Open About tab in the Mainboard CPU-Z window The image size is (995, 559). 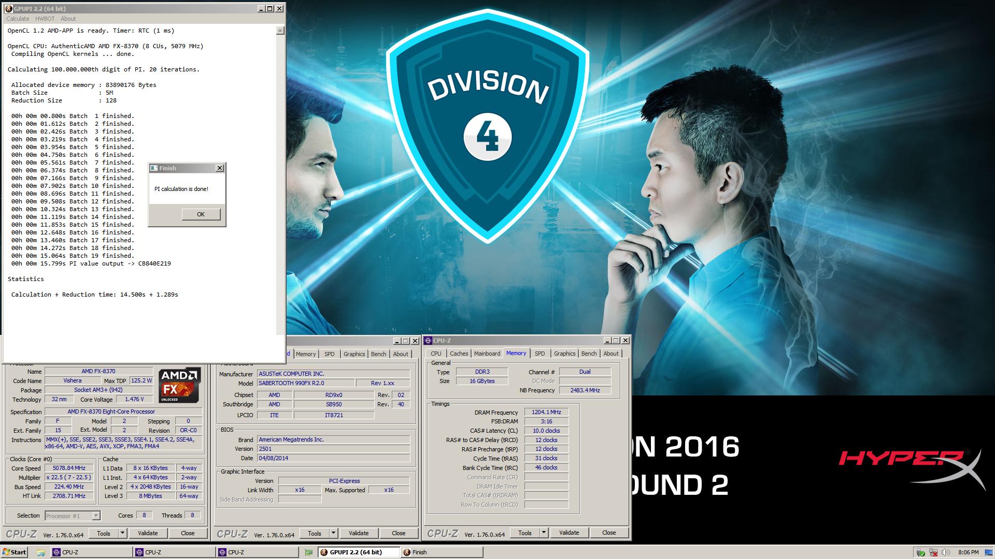click(401, 354)
